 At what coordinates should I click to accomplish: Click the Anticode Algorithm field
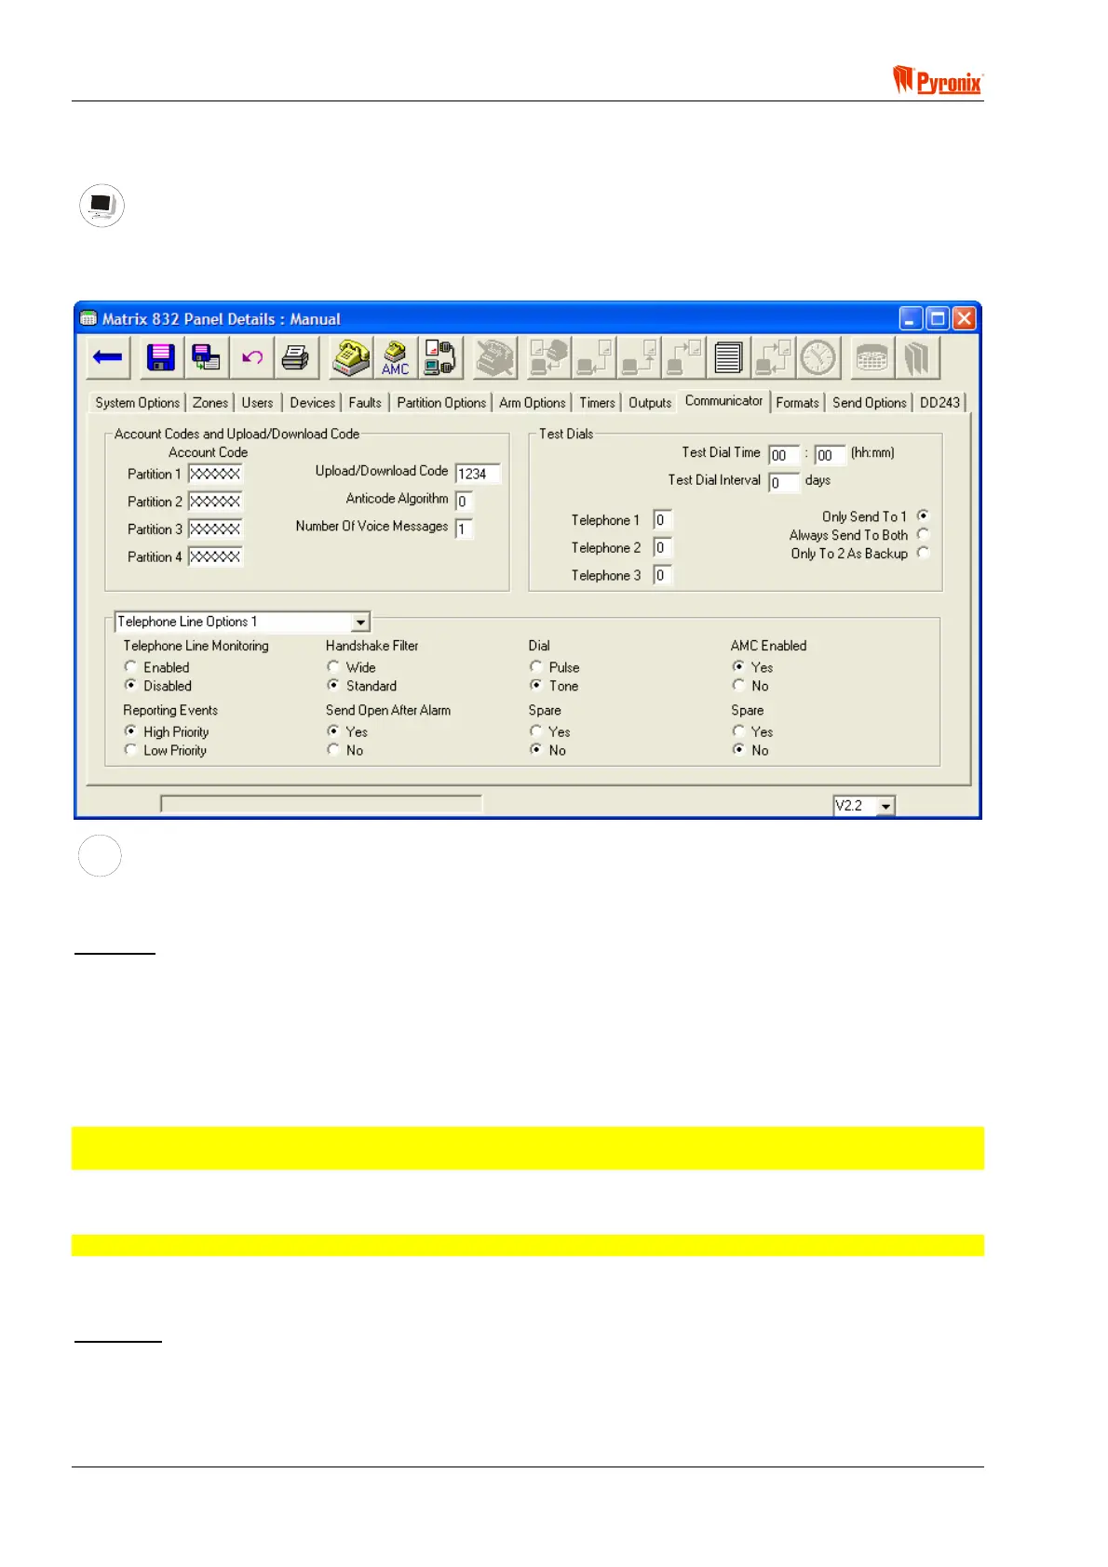pos(464,502)
